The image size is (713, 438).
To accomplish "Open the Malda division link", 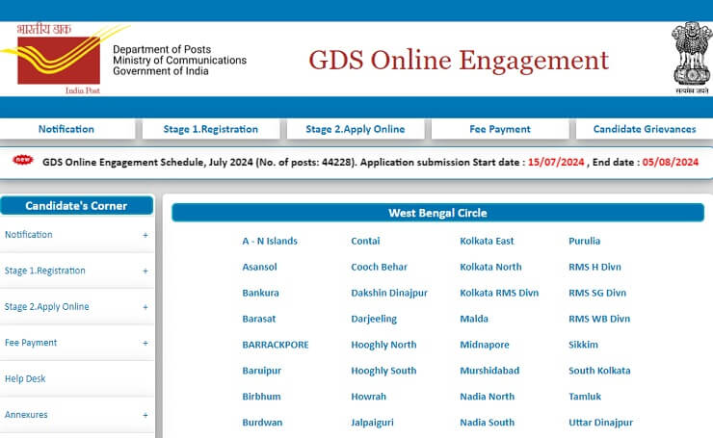I will pos(474,319).
